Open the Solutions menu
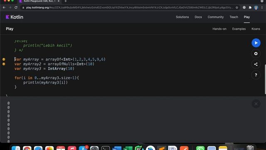 (182, 17)
